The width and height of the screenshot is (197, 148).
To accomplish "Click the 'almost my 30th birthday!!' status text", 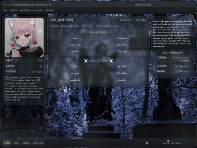I will point(172,143).
